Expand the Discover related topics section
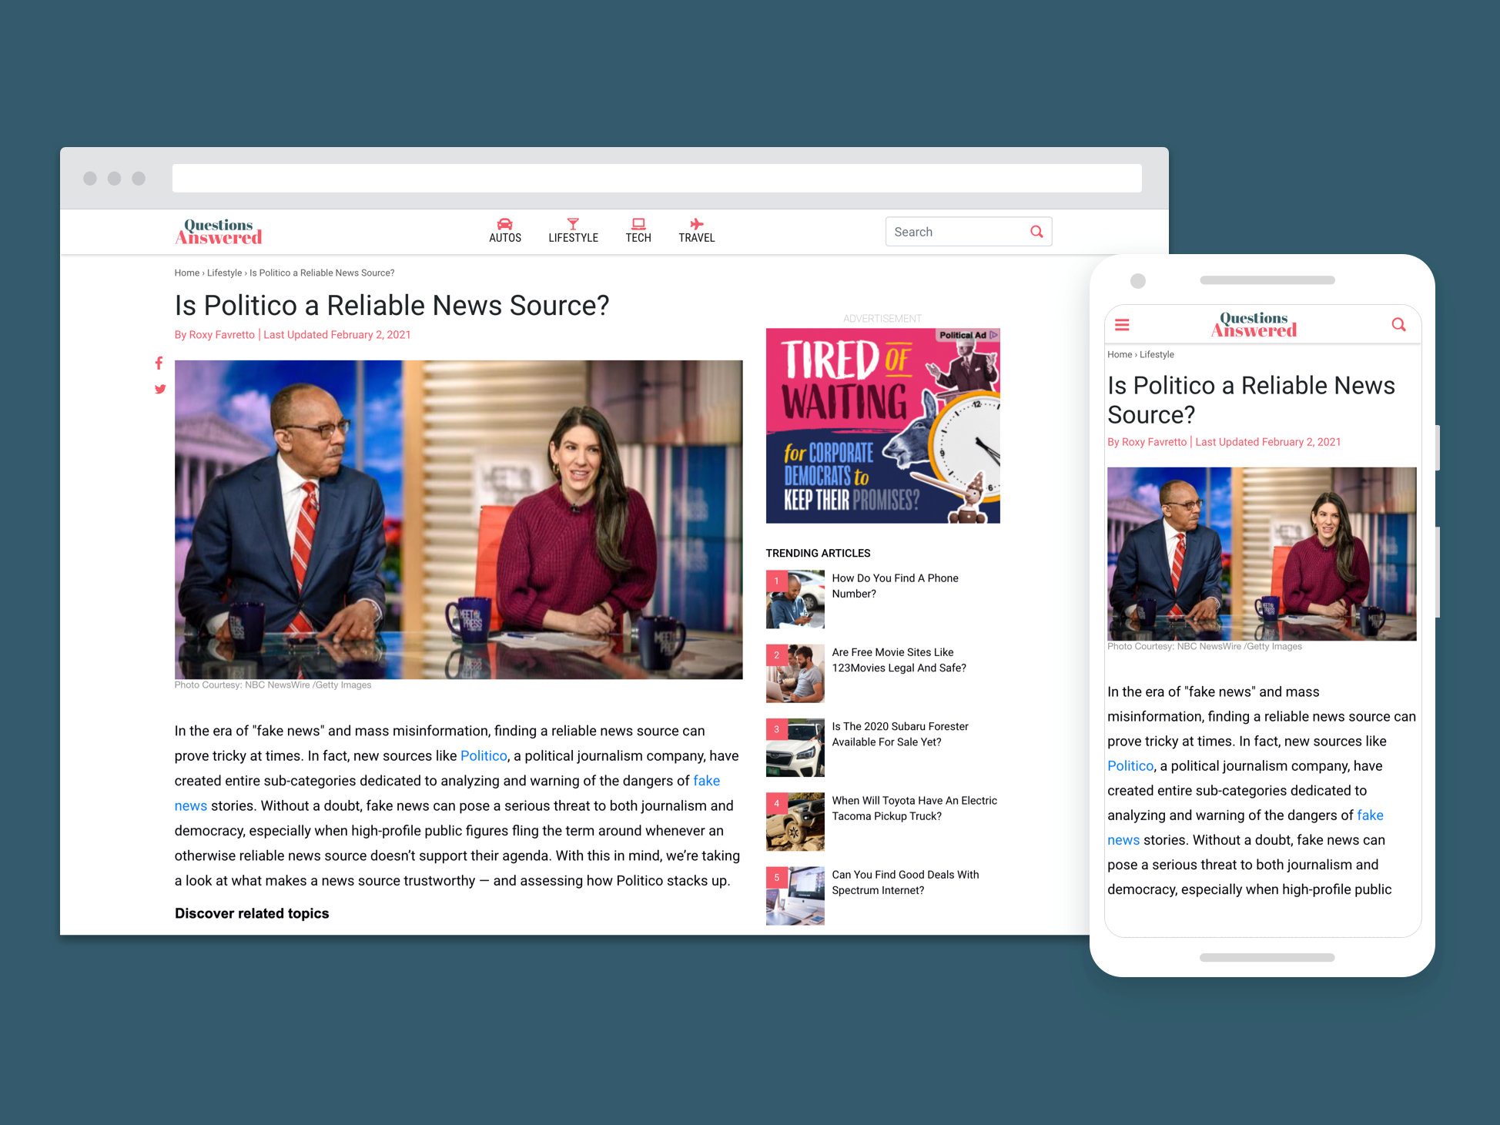The image size is (1500, 1125). 252,913
